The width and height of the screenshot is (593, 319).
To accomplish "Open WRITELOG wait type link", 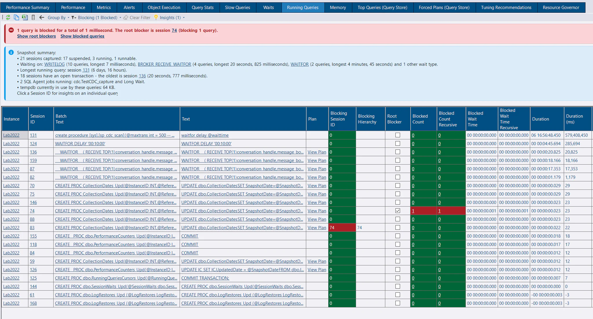I will pyautogui.click(x=54, y=64).
